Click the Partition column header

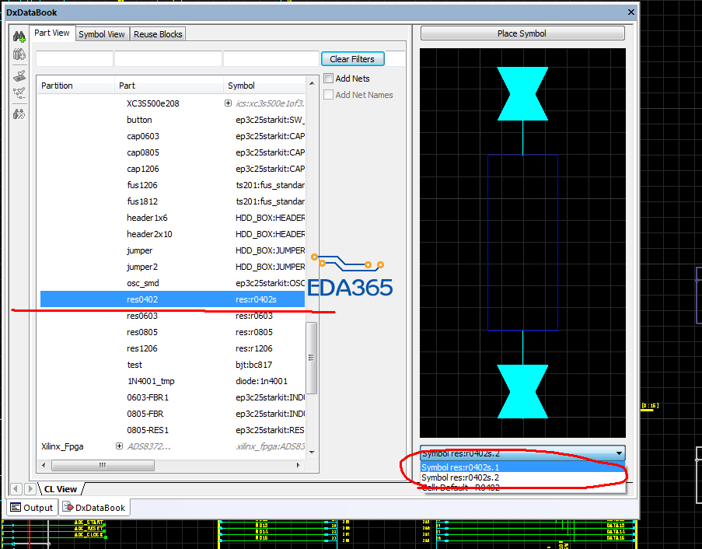(x=75, y=86)
